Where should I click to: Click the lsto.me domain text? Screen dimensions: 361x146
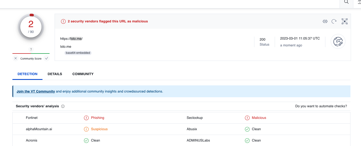(x=66, y=47)
